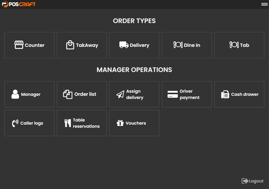This screenshot has width=269, height=189.
Task: Click the Delivery truck icon
Action: coord(124,45)
